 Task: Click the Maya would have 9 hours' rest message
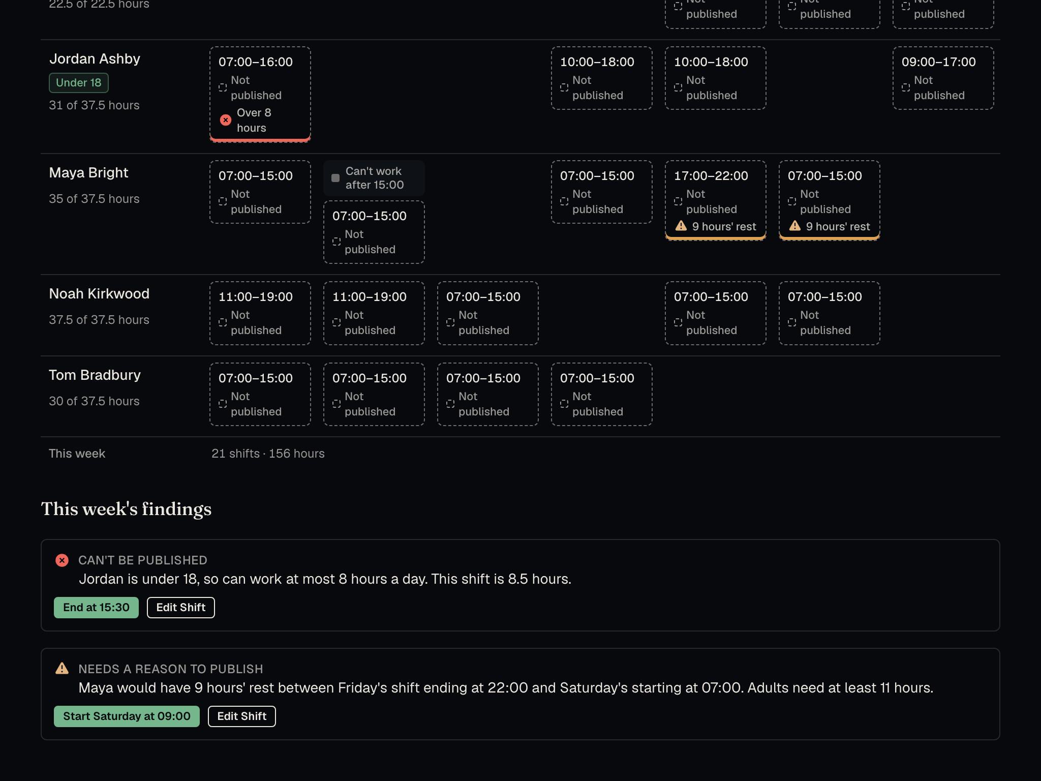pos(506,688)
